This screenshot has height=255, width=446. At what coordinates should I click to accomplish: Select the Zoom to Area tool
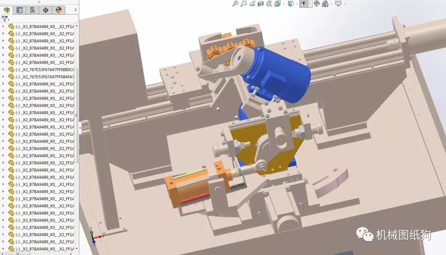point(244,4)
